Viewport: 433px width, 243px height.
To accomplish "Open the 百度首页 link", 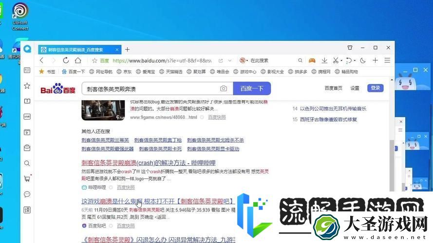I will [333, 88].
